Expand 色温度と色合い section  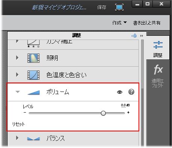[x=17, y=75]
